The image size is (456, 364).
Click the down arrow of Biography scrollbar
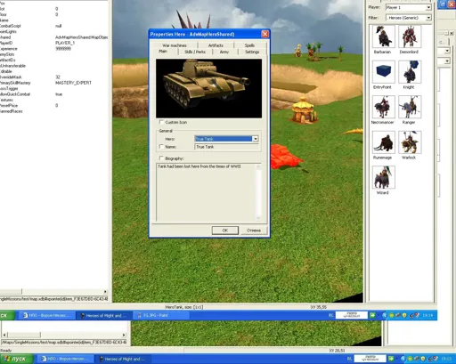tap(258, 218)
